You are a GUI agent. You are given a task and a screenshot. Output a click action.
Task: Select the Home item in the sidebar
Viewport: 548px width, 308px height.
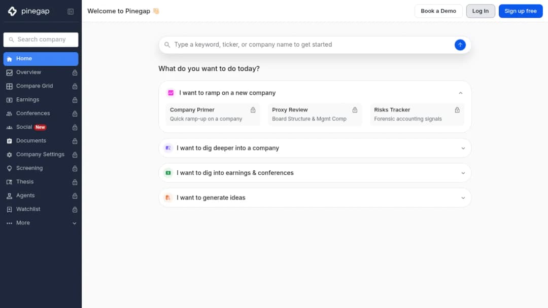(x=41, y=59)
